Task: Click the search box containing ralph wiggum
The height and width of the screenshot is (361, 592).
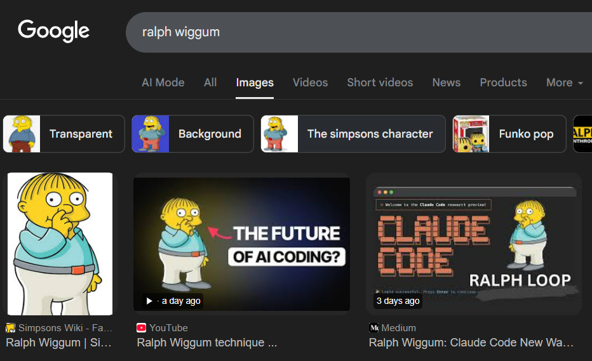Action: point(359,32)
